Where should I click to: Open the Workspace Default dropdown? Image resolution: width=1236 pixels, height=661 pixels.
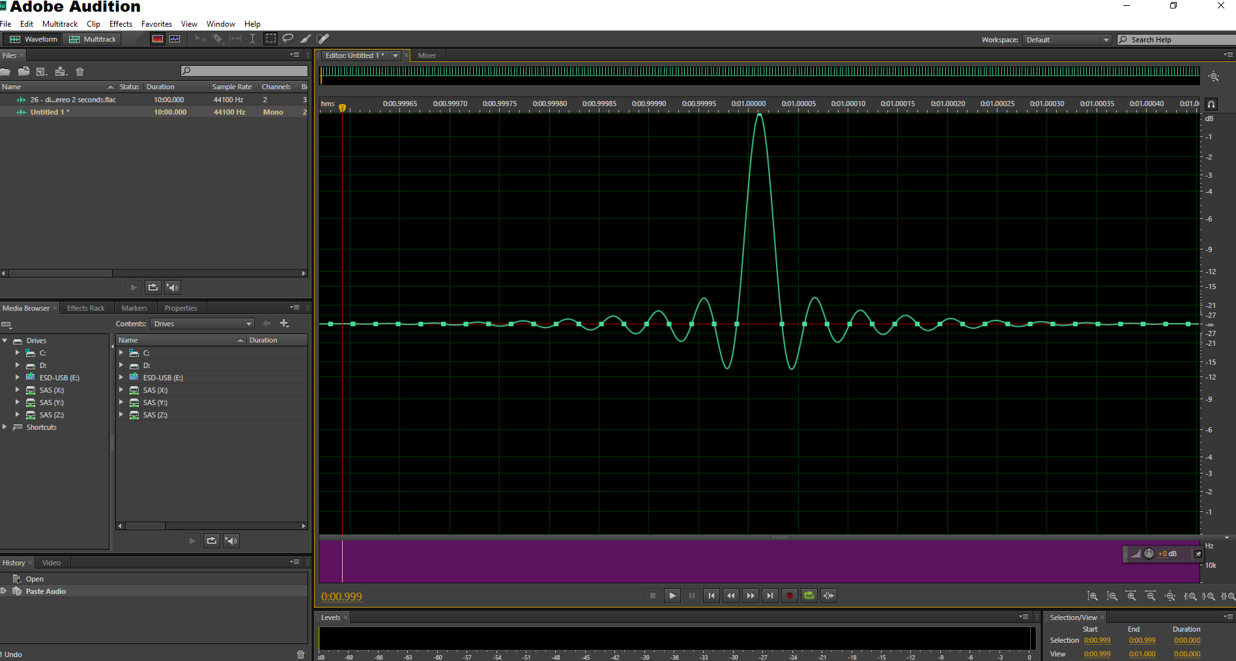tap(1067, 40)
